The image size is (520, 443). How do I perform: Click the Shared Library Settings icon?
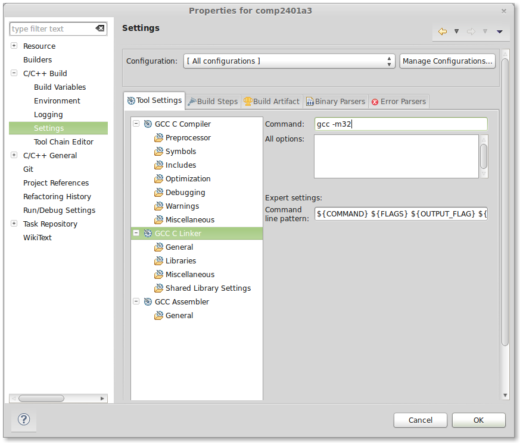coord(158,288)
